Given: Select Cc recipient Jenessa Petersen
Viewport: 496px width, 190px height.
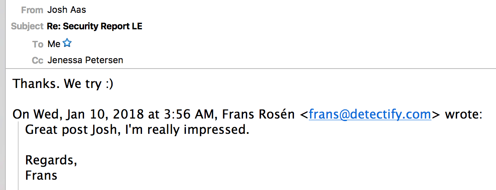Looking at the screenshot, I should click(85, 60).
